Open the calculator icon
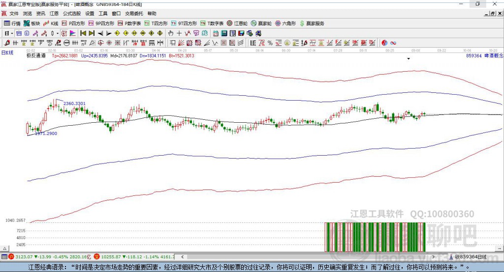Screen dimensions: 504x272 (x=224, y=33)
